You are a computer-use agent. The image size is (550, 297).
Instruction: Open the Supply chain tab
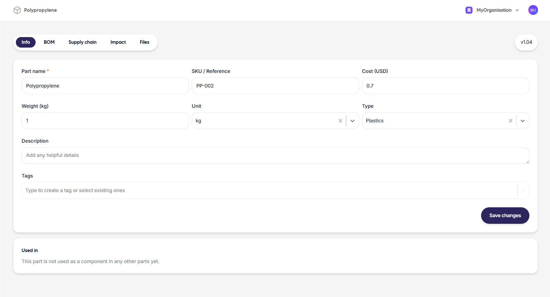pos(83,42)
